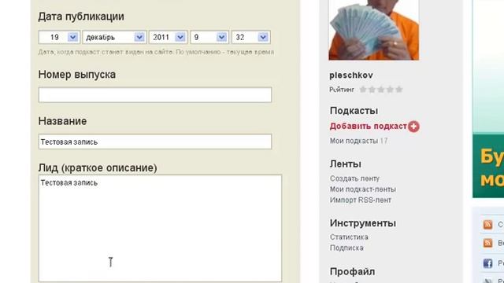The width and height of the screenshot is (504, 283).
Task: Click the third rating star
Action: pyautogui.click(x=381, y=90)
